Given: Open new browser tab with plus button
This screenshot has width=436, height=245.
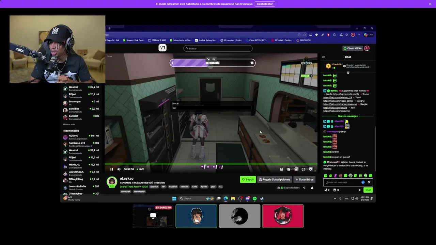Looking at the screenshot, I should (109, 28).
